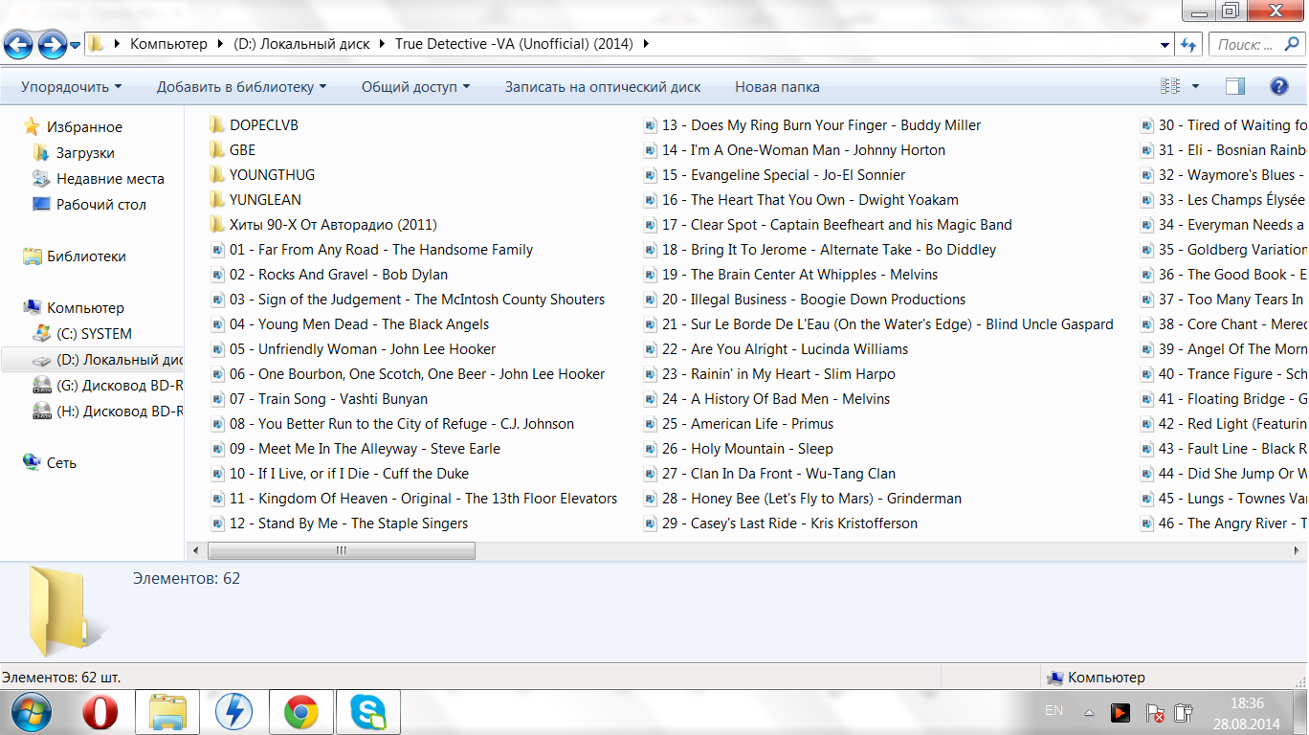This screenshot has height=735, width=1309.
Task: Show hidden tray icons arrow
Action: (1089, 713)
